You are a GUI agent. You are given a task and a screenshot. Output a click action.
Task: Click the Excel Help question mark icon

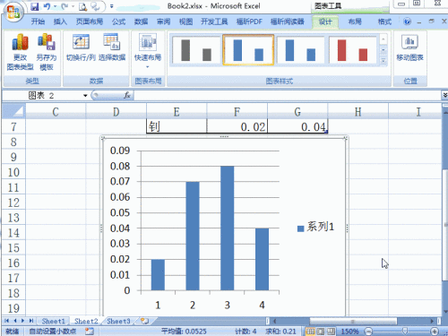coord(407,22)
